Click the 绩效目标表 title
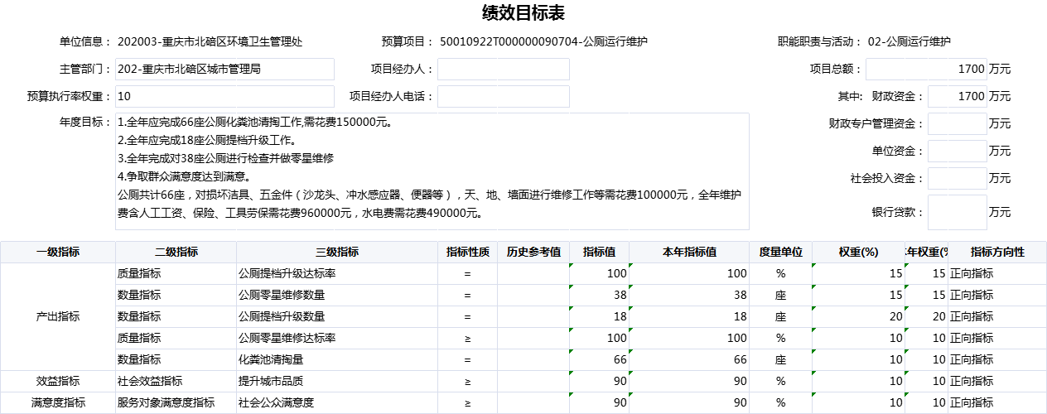1047x414 pixels. pyautogui.click(x=523, y=12)
